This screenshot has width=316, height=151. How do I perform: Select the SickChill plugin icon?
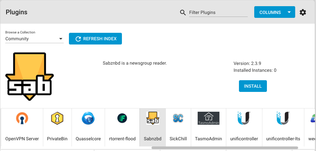pos(178,119)
